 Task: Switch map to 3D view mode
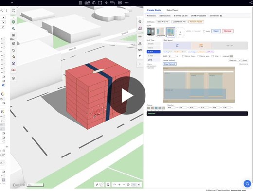(139, 185)
